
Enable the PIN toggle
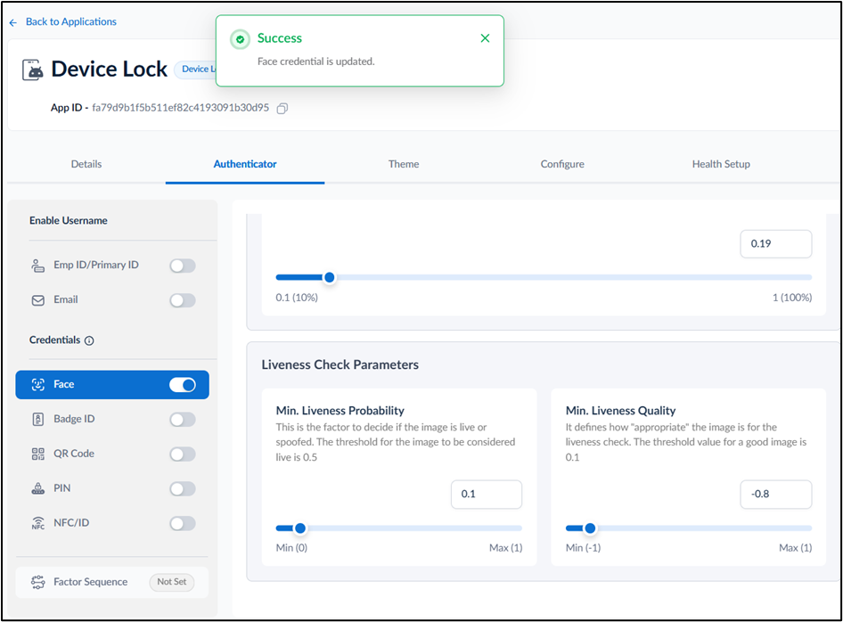tap(183, 488)
